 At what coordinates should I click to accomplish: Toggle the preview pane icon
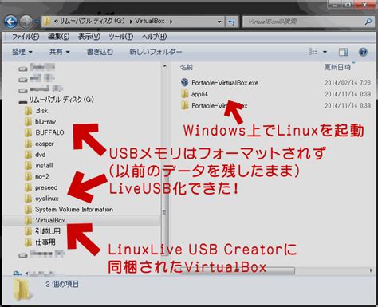(x=343, y=52)
